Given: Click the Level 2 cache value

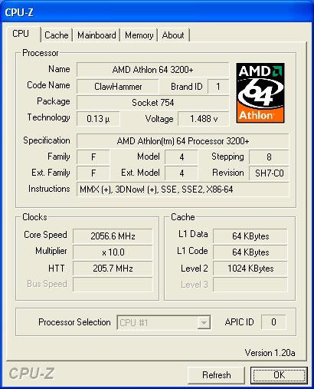Looking at the screenshot, I should click(x=250, y=269).
